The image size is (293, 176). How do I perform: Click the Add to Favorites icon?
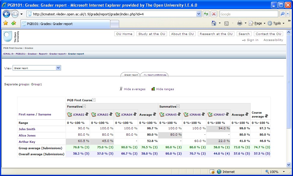point(14,23)
